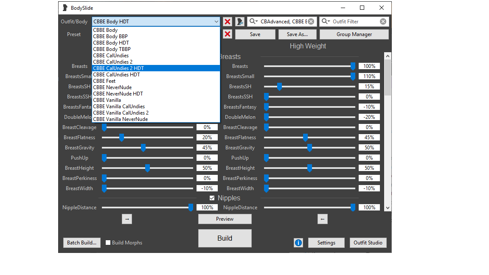489x275 pixels.
Task: Open the outfit filter search magnifier
Action: 326,21
